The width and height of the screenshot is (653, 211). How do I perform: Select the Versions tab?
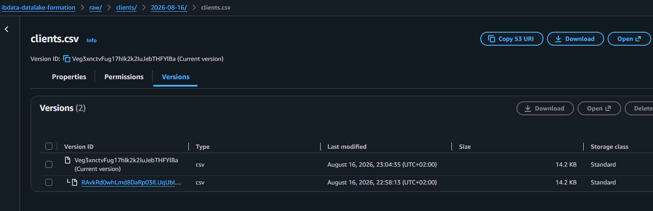(175, 77)
